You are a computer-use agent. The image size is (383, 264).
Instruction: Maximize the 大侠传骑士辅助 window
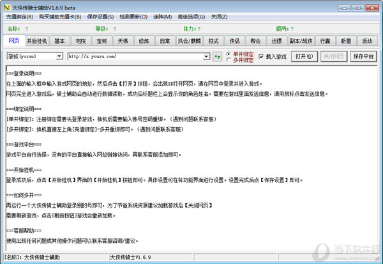(x=358, y=8)
